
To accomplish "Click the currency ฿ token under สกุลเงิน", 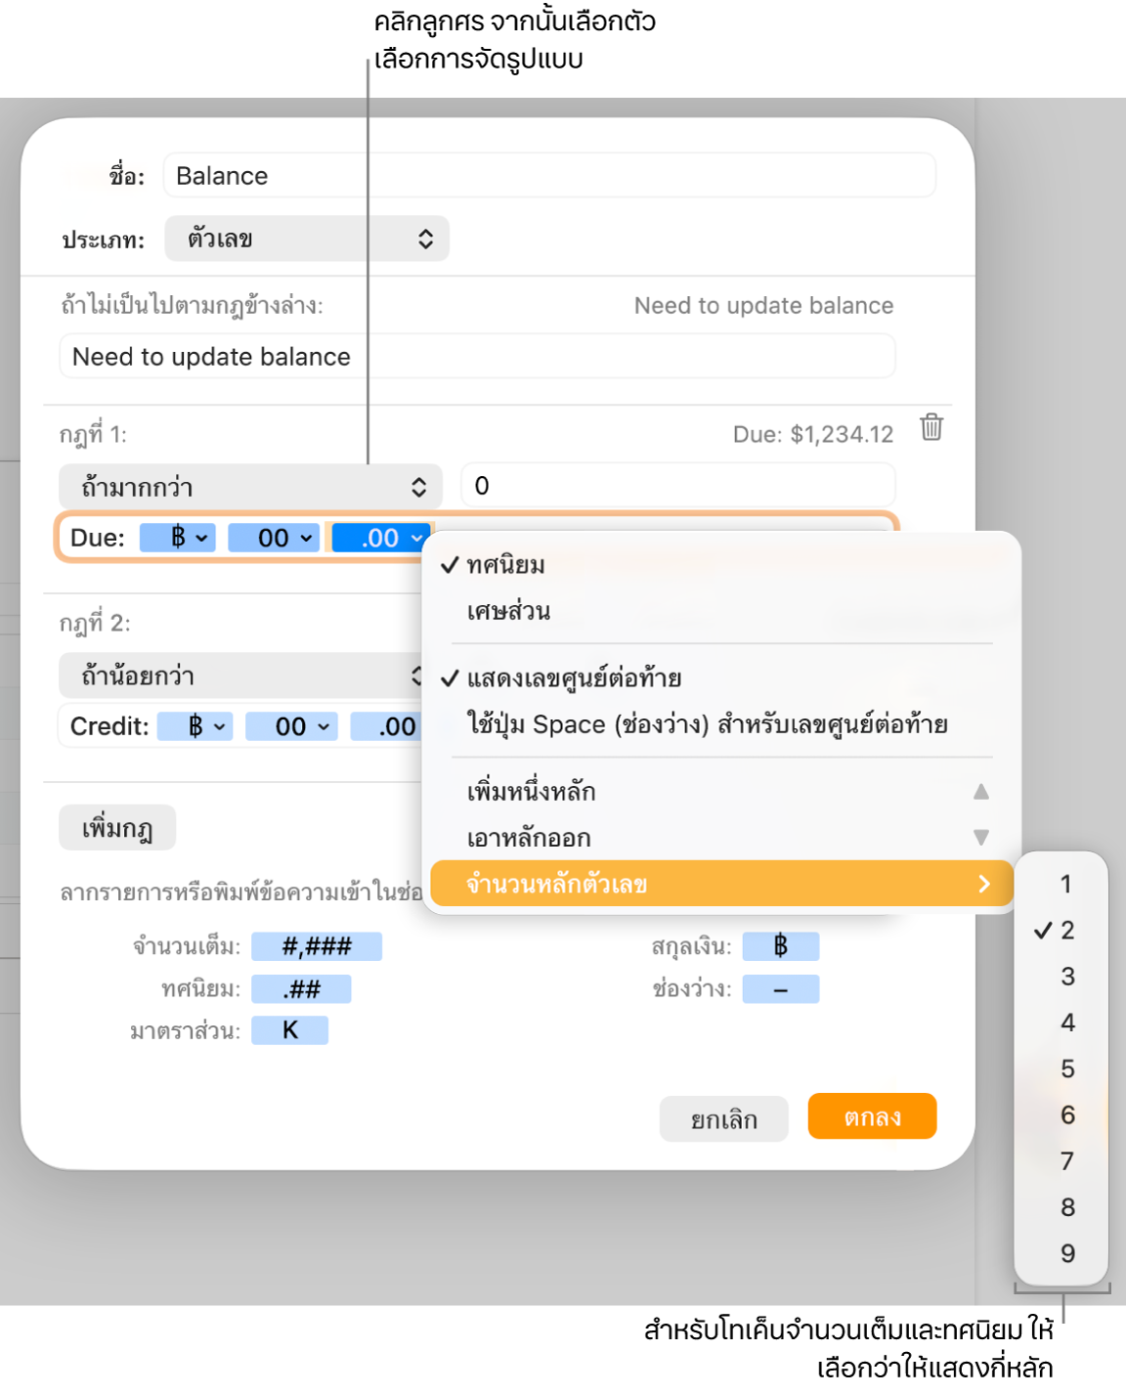I will click(x=780, y=946).
